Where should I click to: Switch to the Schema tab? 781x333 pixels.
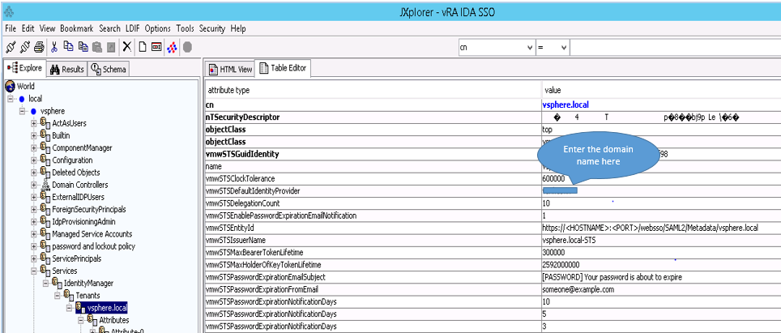pos(109,69)
